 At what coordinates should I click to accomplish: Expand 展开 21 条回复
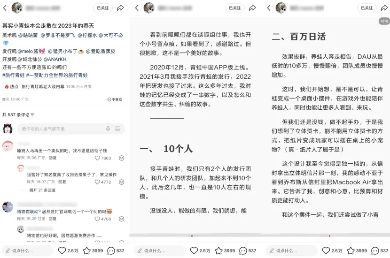tap(42, 190)
